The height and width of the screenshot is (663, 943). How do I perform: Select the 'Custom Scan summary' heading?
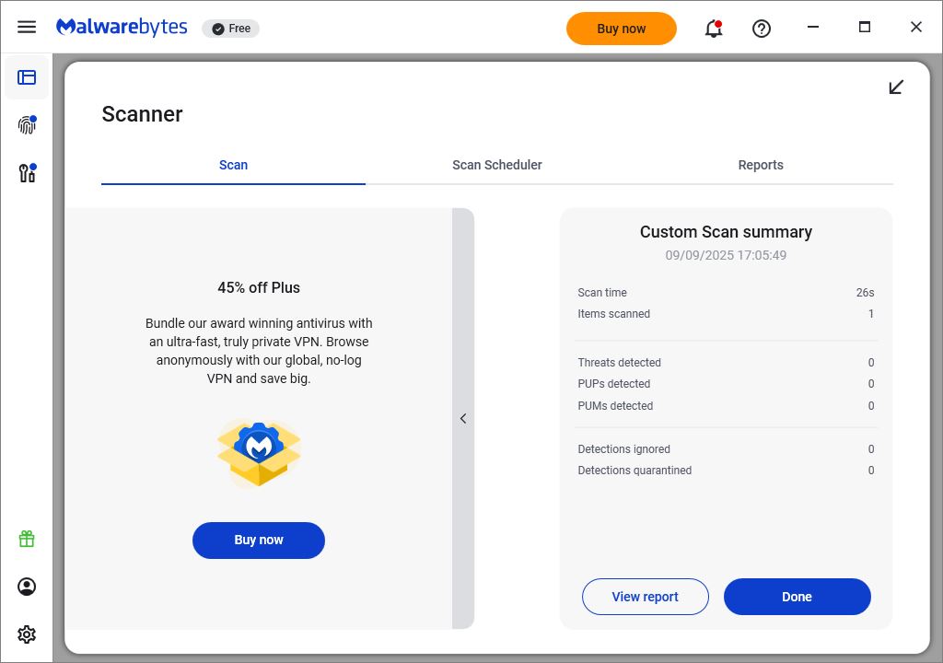click(726, 232)
